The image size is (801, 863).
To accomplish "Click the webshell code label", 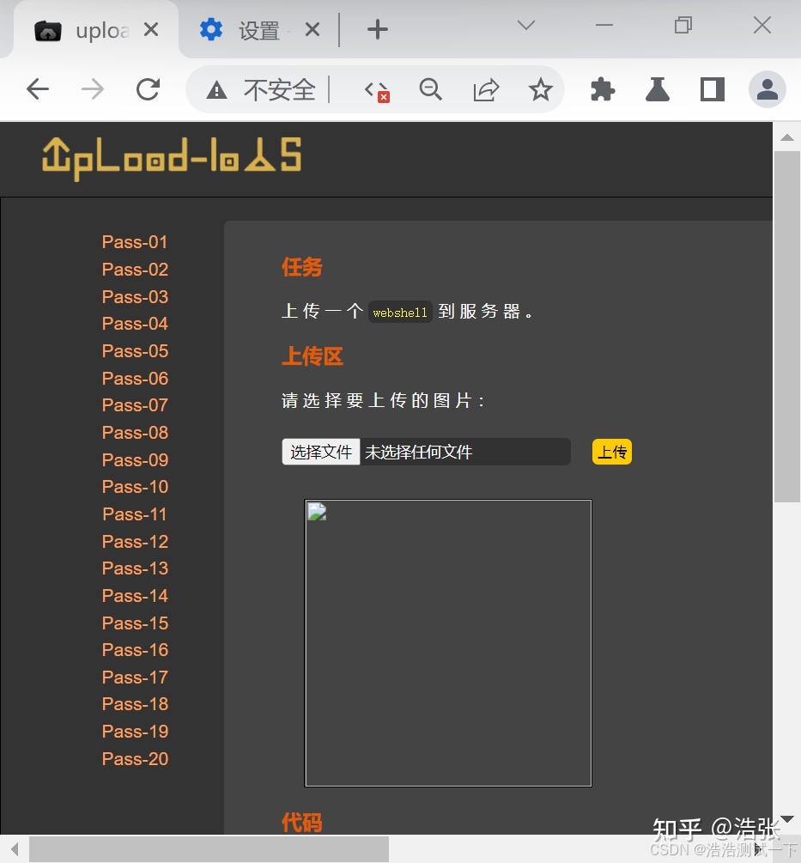I will 400,312.
